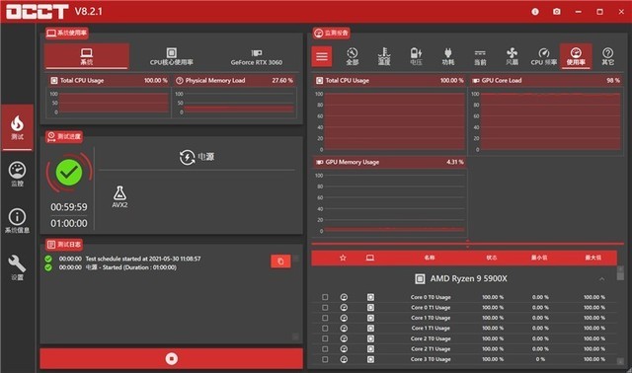Click the green checkmark test status icon

(69, 173)
